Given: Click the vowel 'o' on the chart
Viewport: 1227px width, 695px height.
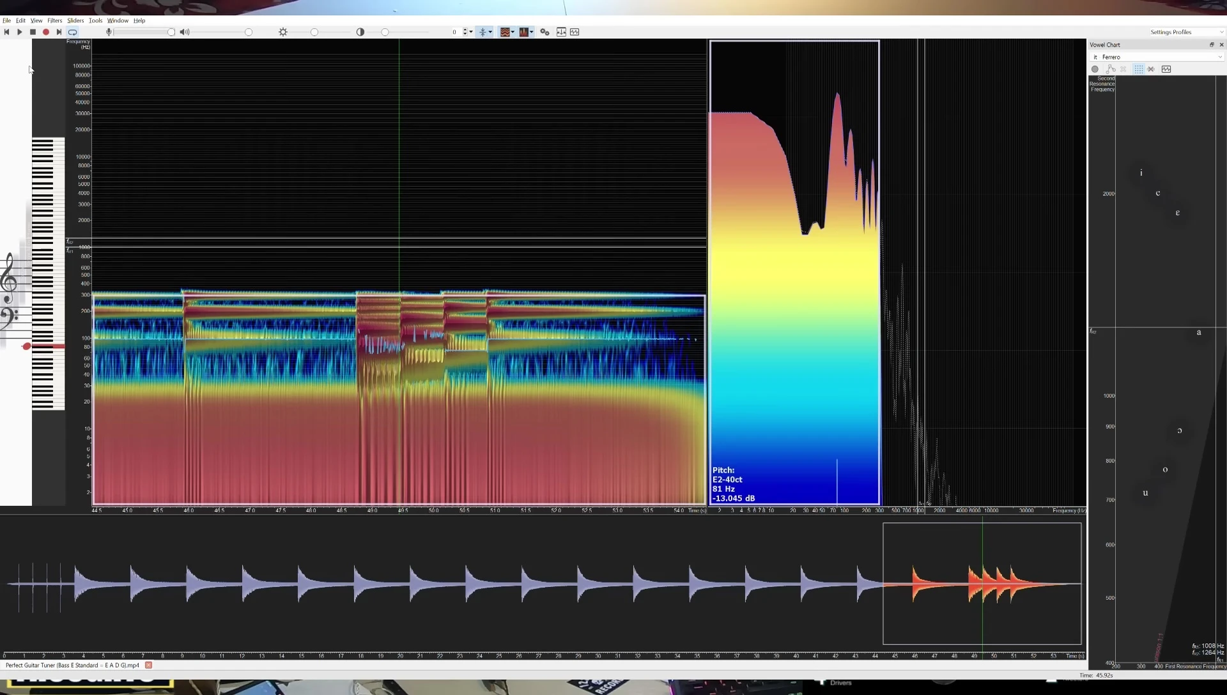Looking at the screenshot, I should (x=1165, y=470).
